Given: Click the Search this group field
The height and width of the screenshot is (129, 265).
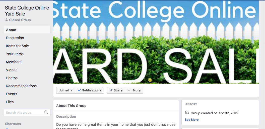Looking at the screenshot, I should click(x=27, y=112).
